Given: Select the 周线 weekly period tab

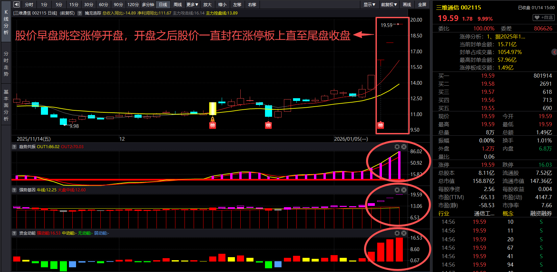Looking at the screenshot, I should click(x=178, y=4).
